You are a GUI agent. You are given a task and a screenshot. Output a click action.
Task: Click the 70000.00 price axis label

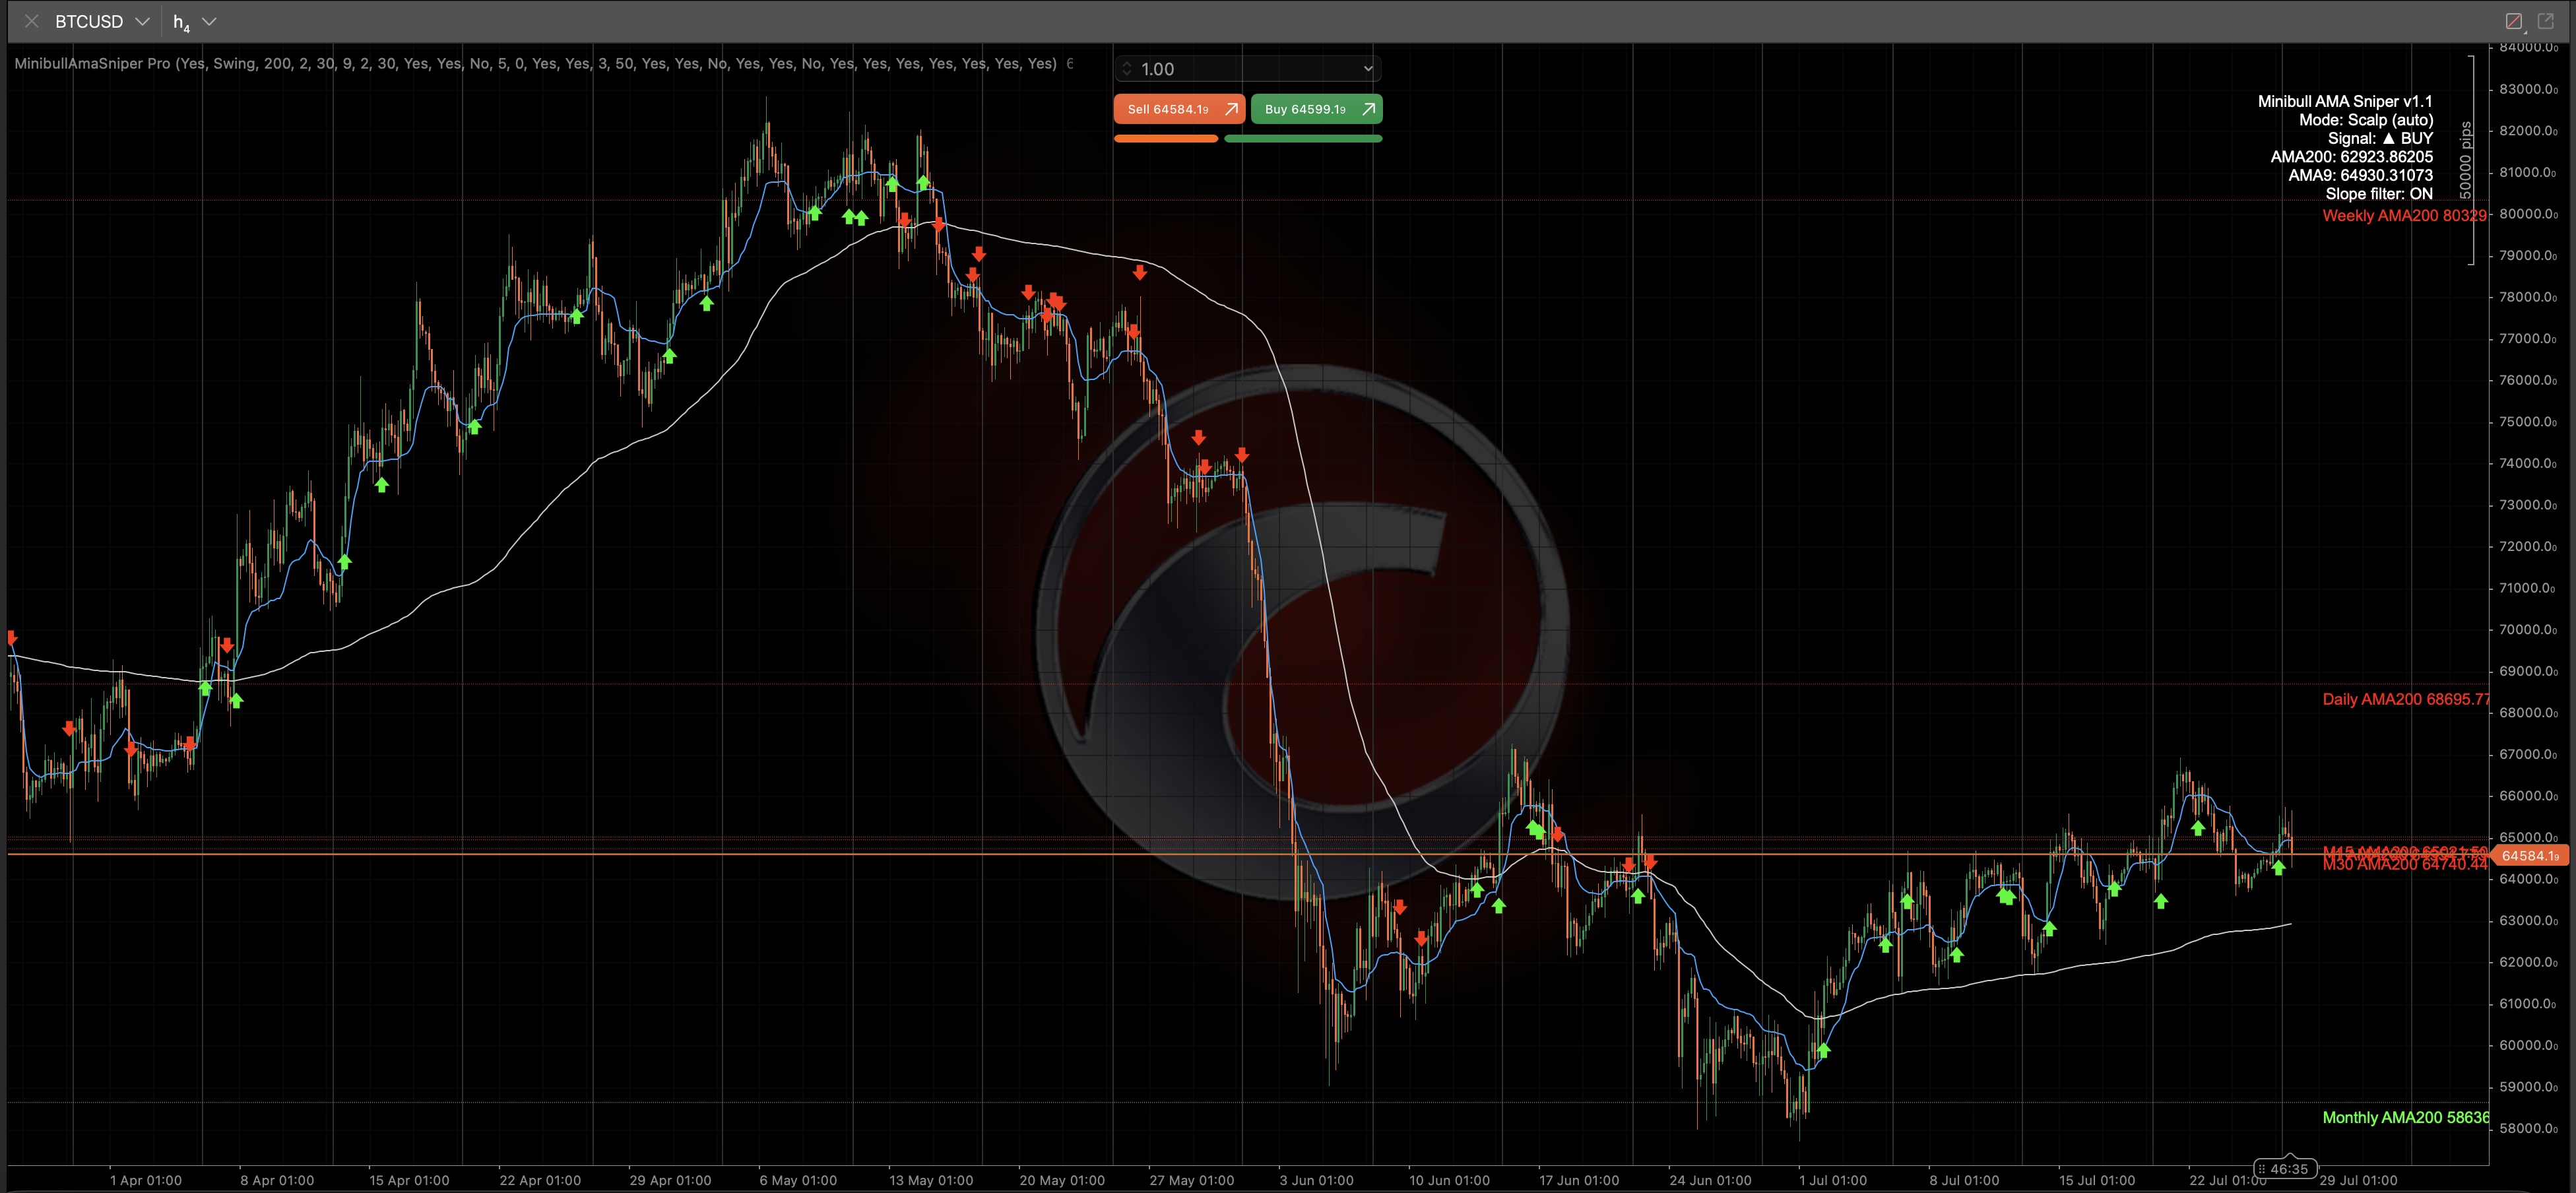(x=2528, y=630)
